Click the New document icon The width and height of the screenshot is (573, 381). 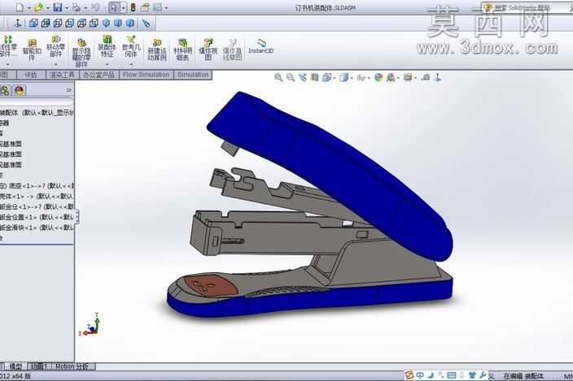20,7
